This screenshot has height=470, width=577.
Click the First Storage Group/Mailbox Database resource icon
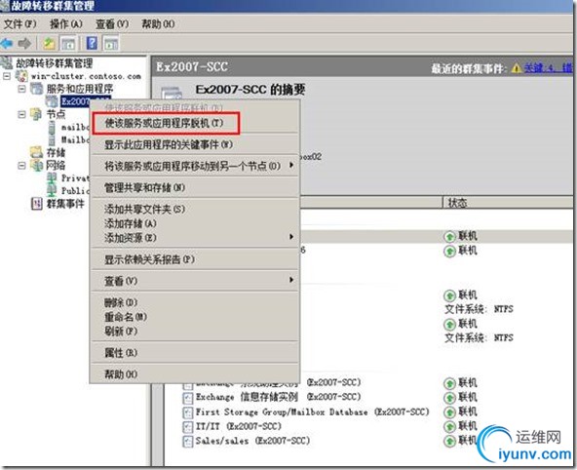(x=188, y=412)
